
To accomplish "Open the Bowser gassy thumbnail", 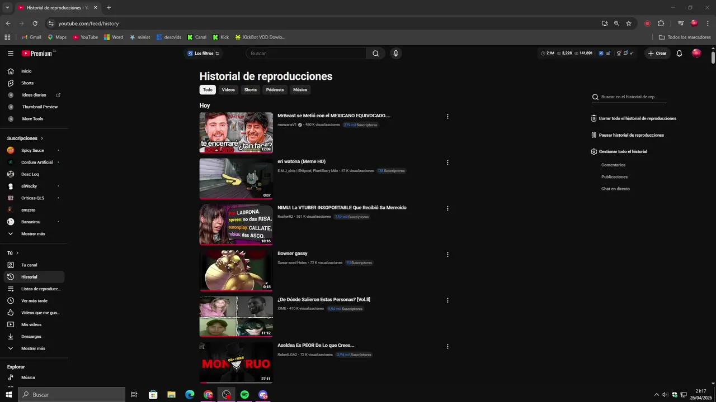I will coord(236,270).
